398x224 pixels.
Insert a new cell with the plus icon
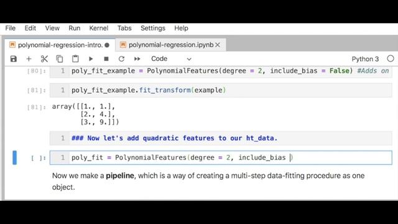(x=29, y=59)
